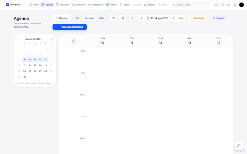Go to previous month in mini calendar
Screen dimensions: 247x154
[x=19, y=39]
